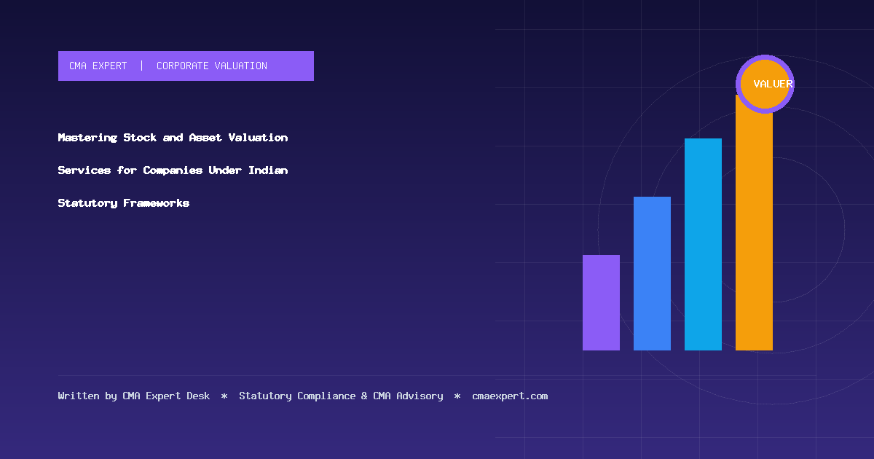The height and width of the screenshot is (459, 874).
Task: Click the orange VALUER badge circle
Action: pyautogui.click(x=765, y=84)
